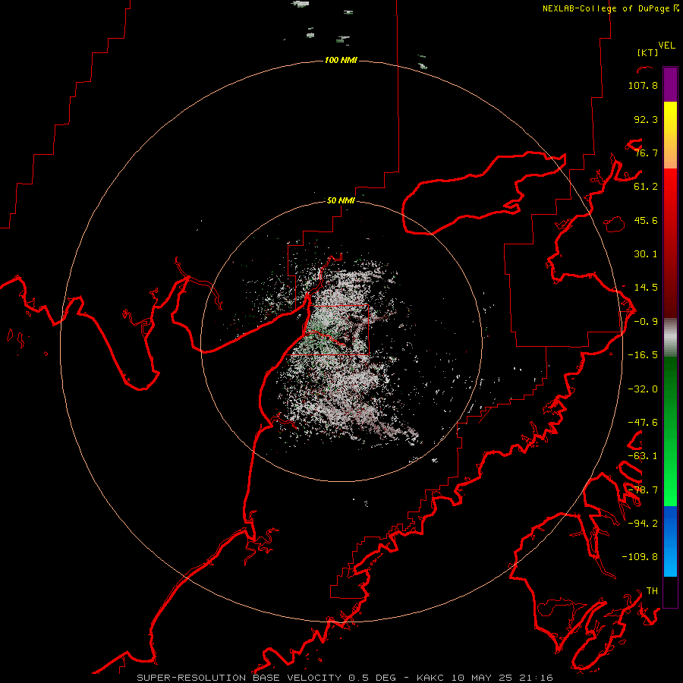Click the -16.5 velocity scale value
Screen dimensions: 683x683
643,355
